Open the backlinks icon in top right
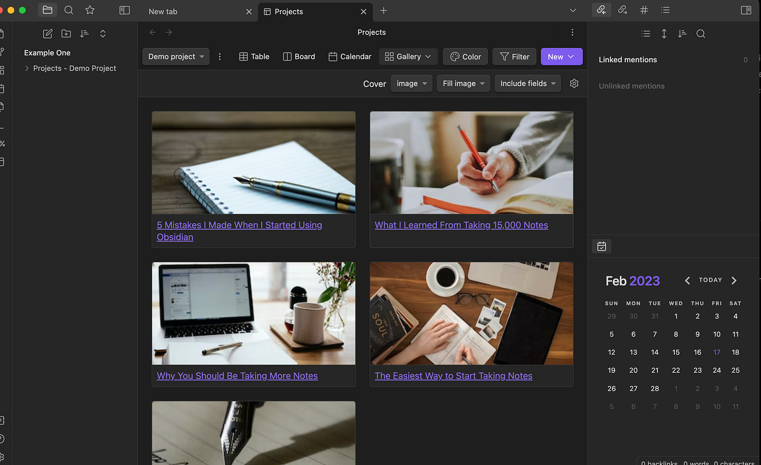The image size is (761, 465). pyautogui.click(x=601, y=10)
